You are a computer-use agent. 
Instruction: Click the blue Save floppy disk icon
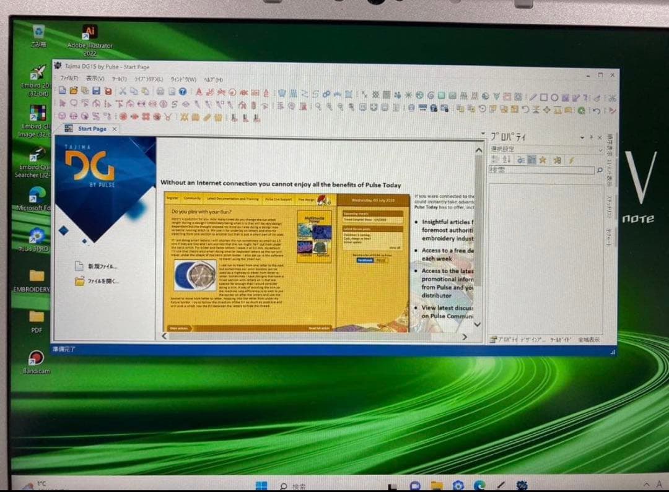96,91
